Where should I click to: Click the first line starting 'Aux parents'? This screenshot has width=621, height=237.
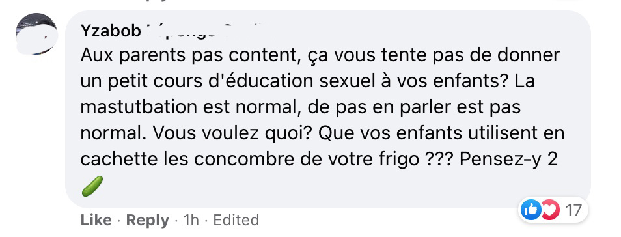[320, 55]
